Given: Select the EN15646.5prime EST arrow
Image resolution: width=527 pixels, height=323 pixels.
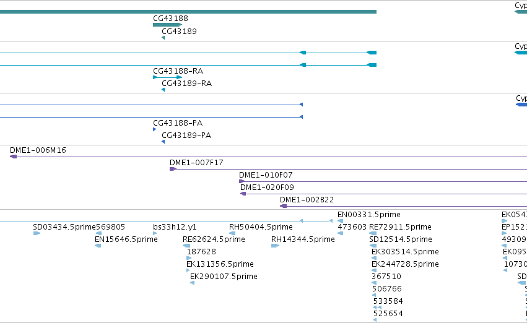Looking at the screenshot, I should (98, 246).
